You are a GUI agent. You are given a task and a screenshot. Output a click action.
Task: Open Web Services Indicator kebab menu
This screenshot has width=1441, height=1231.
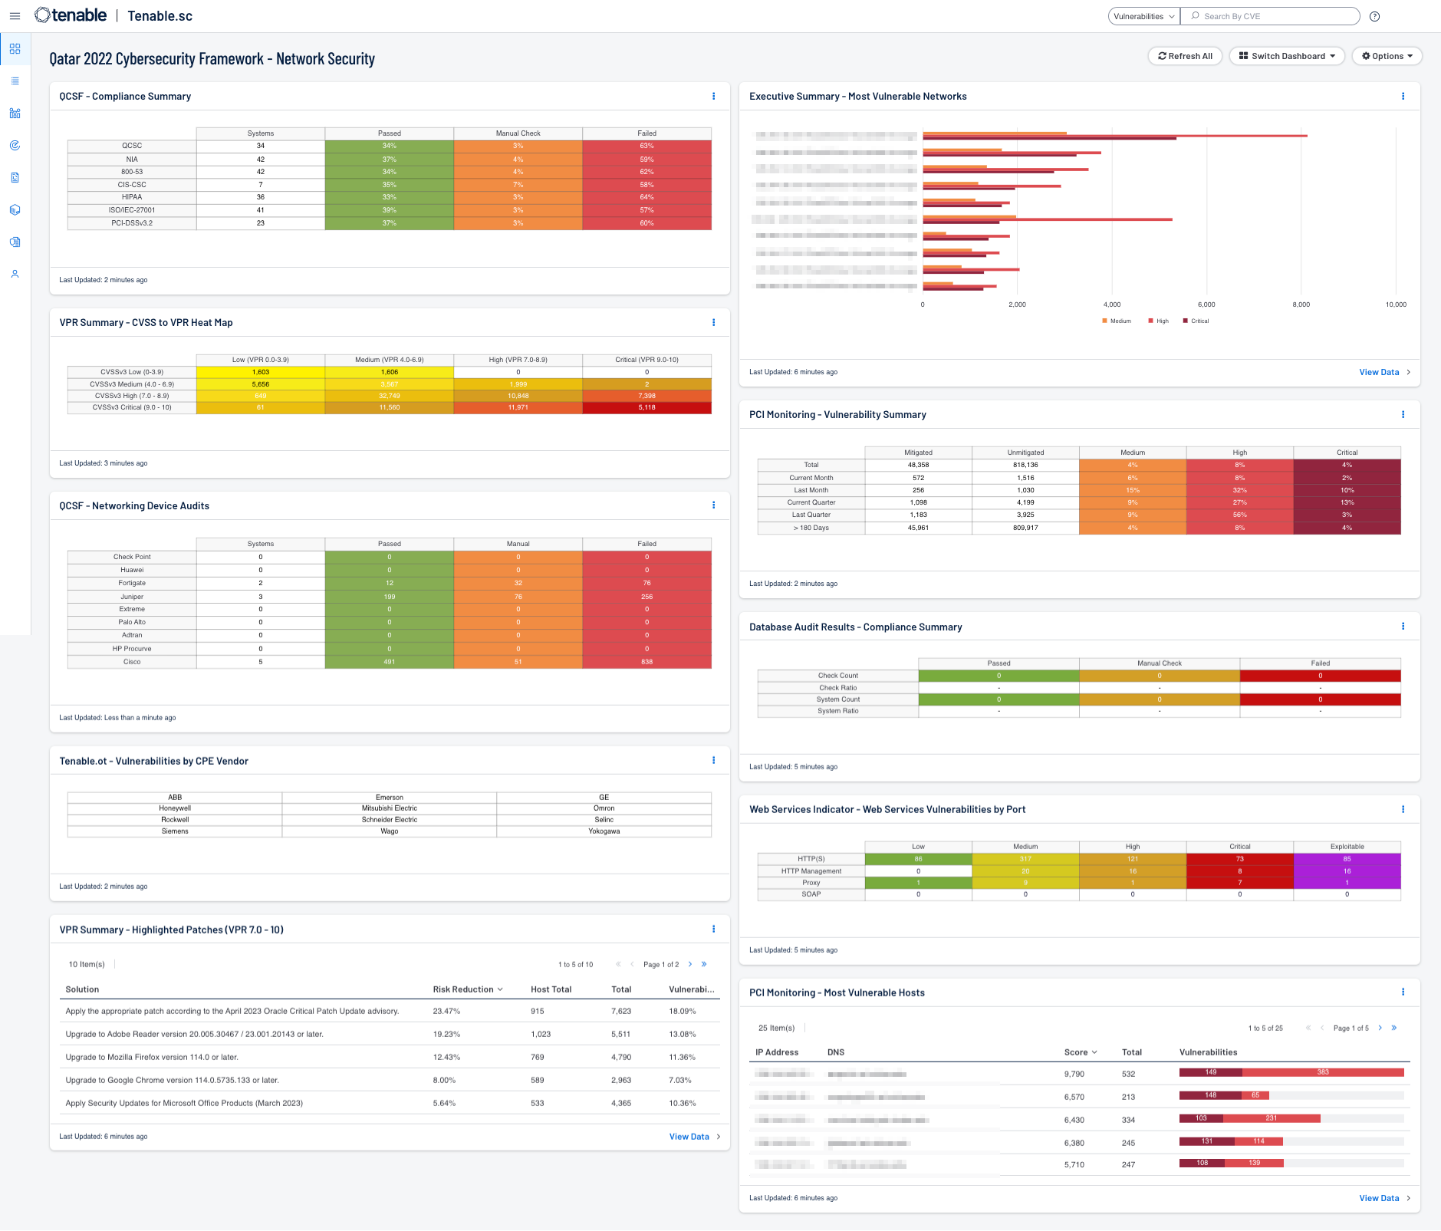(1403, 809)
